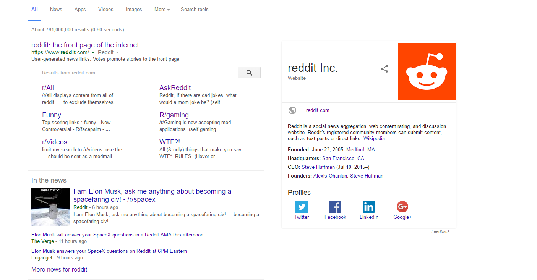The image size is (537, 280).
Task: Open founder Alexis Ohanian link
Action: (330, 176)
